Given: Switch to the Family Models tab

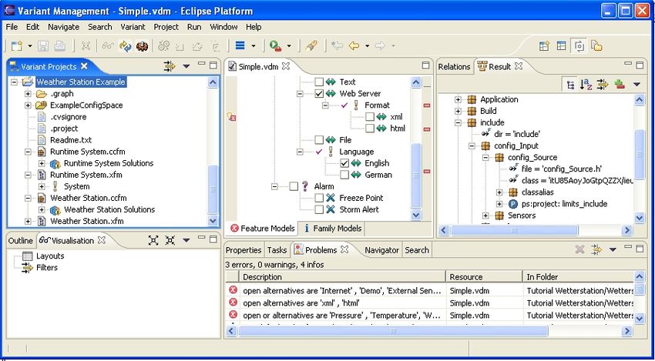Looking at the screenshot, I should [333, 229].
